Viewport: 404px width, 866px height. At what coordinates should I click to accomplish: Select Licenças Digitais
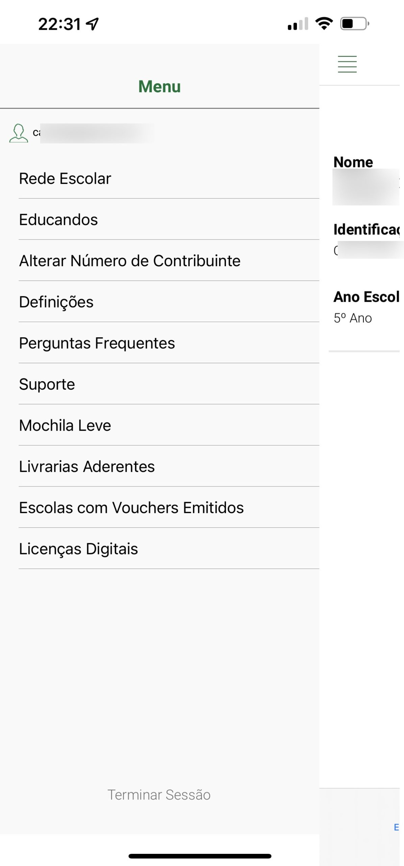point(78,549)
